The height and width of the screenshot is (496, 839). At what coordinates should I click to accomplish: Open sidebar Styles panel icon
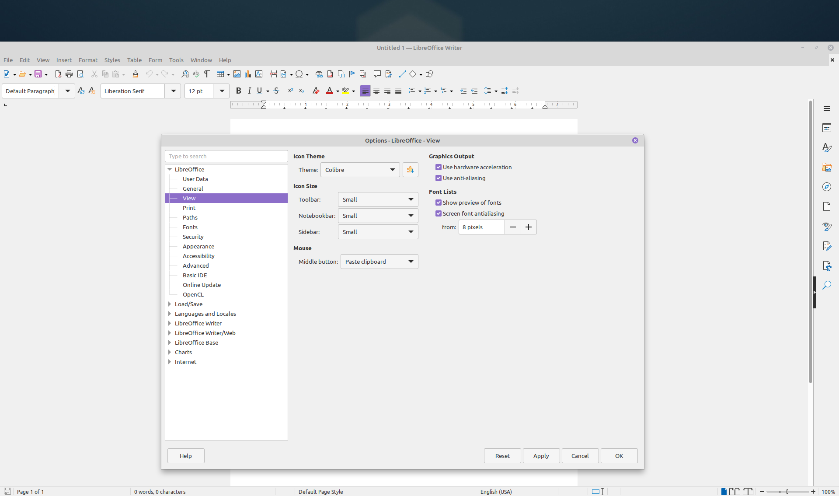click(x=826, y=148)
